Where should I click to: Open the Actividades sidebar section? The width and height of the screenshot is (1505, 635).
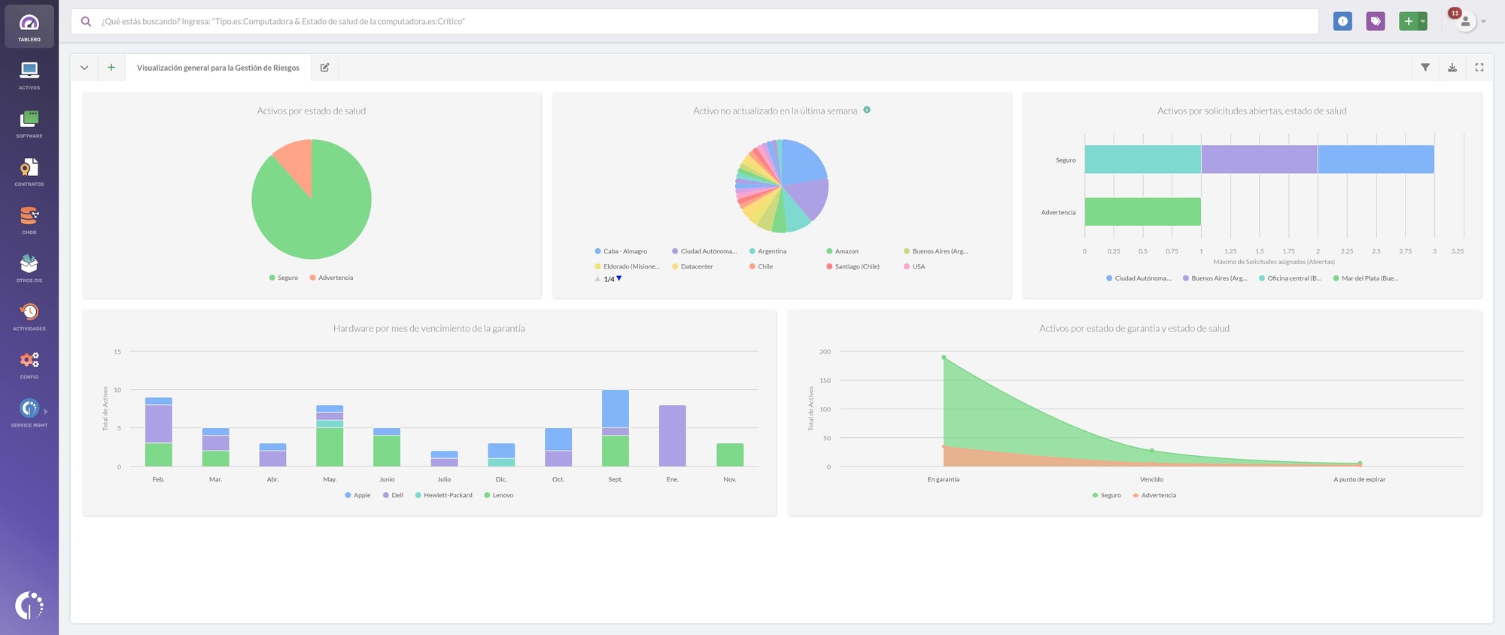coord(29,316)
